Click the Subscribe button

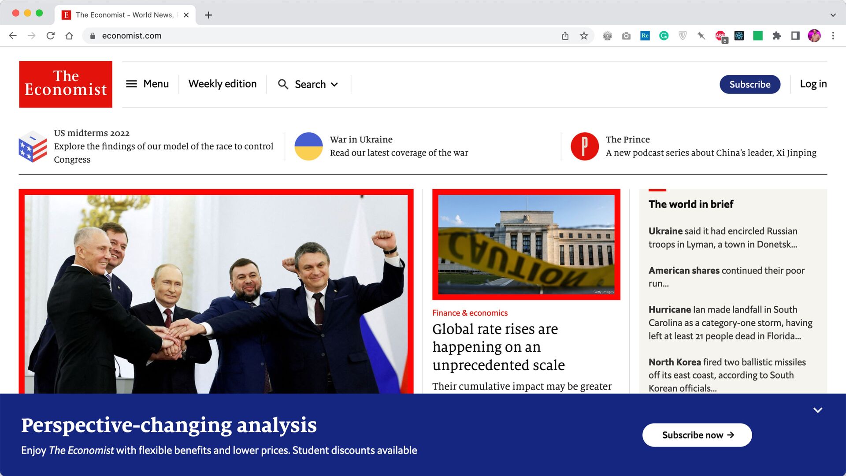(750, 84)
